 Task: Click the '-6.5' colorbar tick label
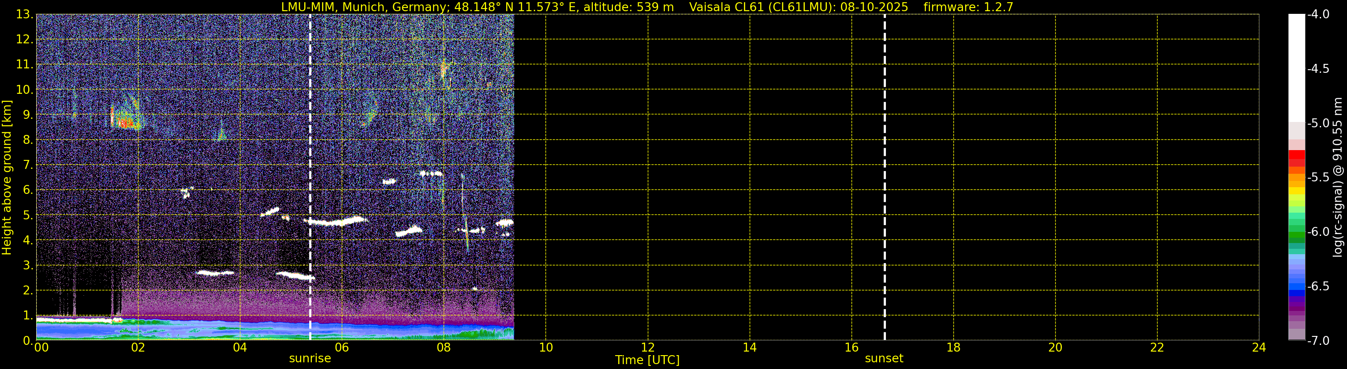pos(1318,286)
